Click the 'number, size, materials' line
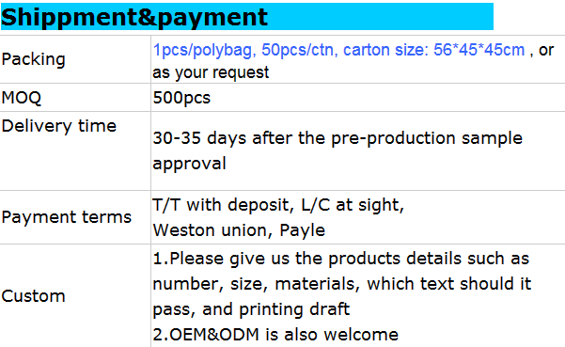The width and height of the screenshot is (565, 347). pyautogui.click(x=342, y=284)
